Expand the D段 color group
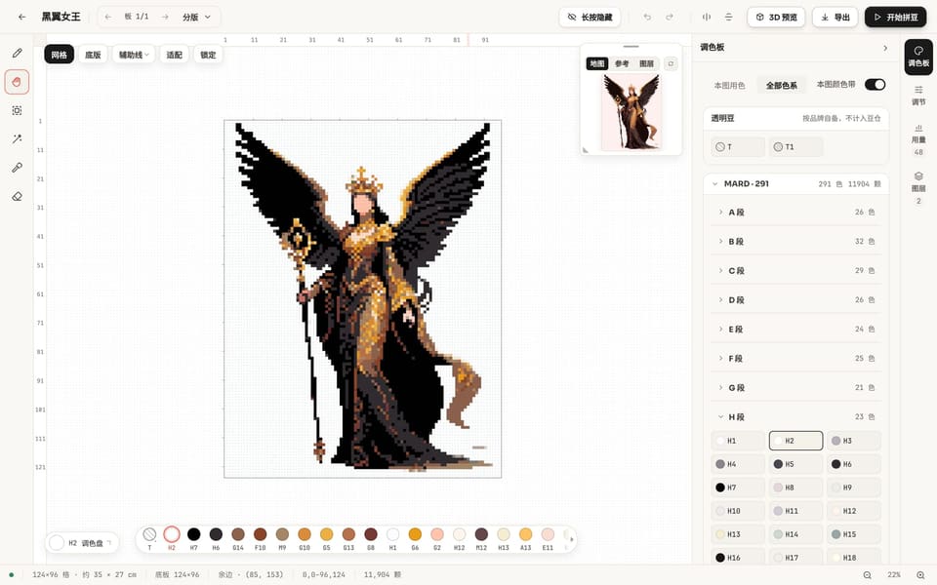 click(796, 299)
